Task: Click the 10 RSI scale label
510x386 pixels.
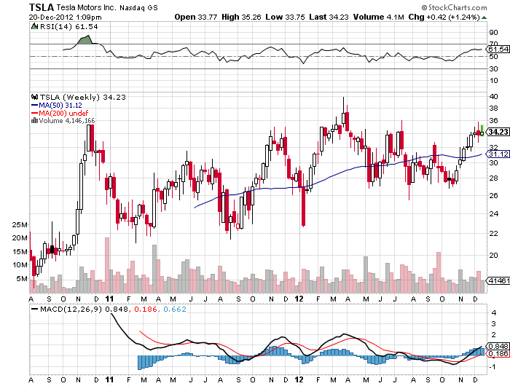Action: pos(493,81)
